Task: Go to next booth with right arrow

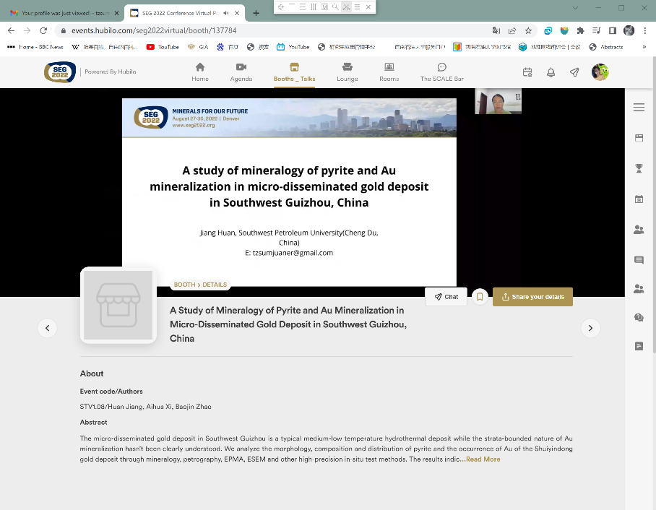Action: (590, 328)
